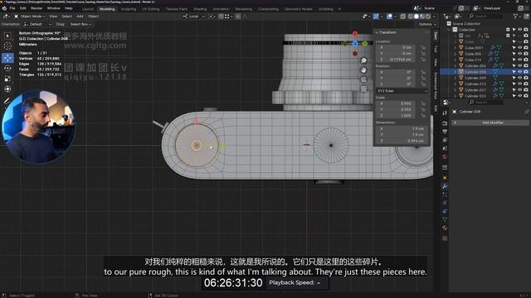Select Cylinder.021 in the outliner
The width and height of the screenshot is (531, 298).
(x=475, y=90)
